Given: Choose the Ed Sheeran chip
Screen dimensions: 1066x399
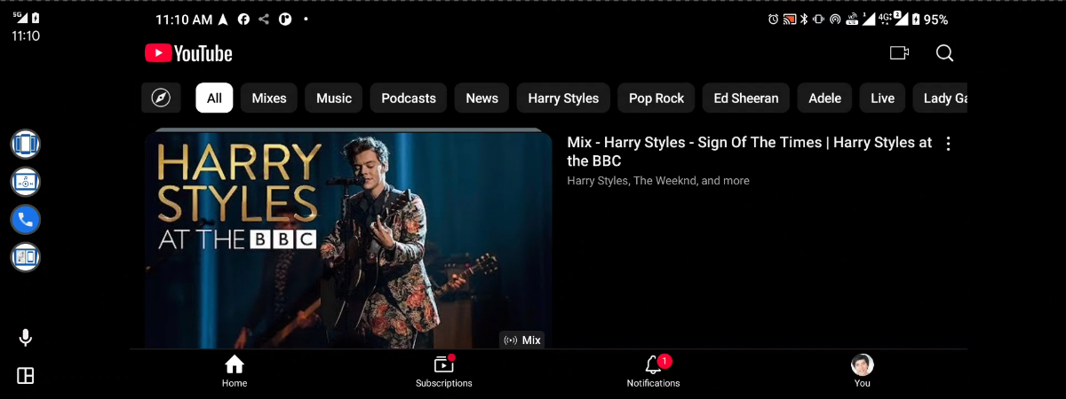Looking at the screenshot, I should (746, 98).
